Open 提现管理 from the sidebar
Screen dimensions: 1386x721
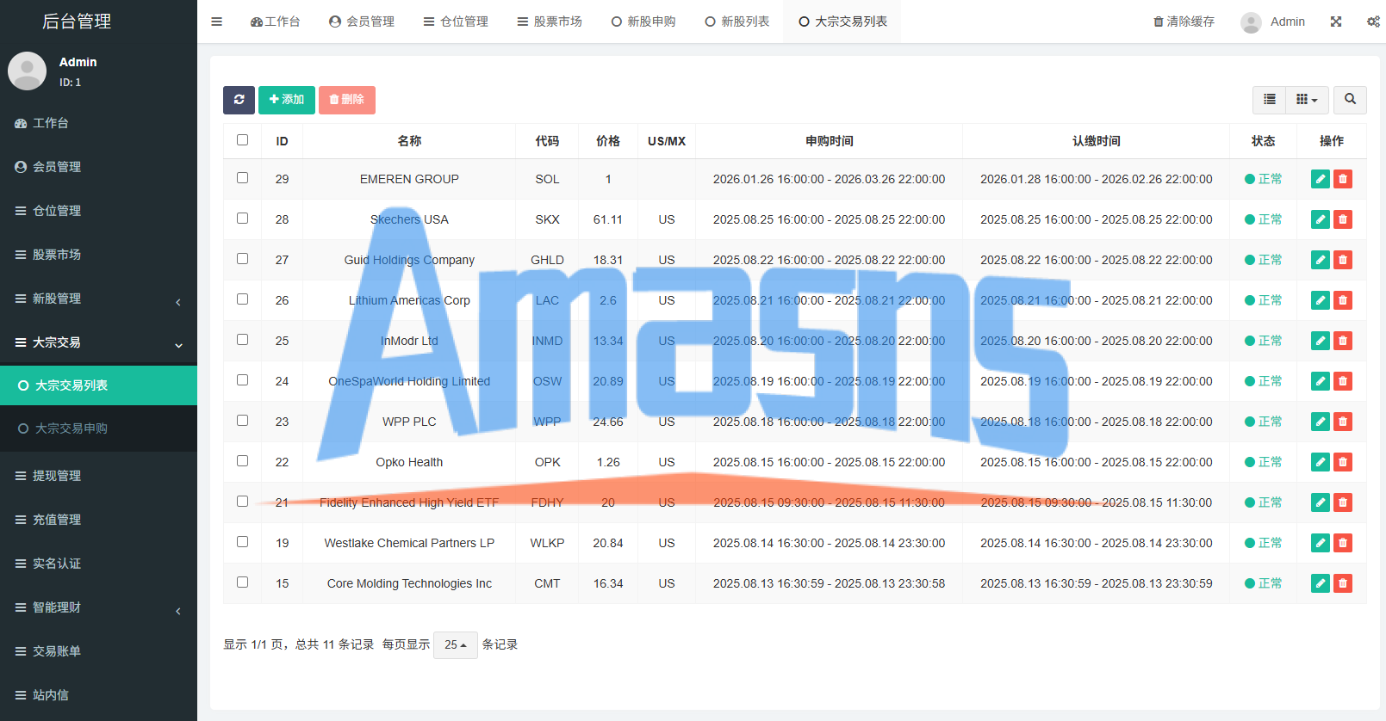point(98,476)
